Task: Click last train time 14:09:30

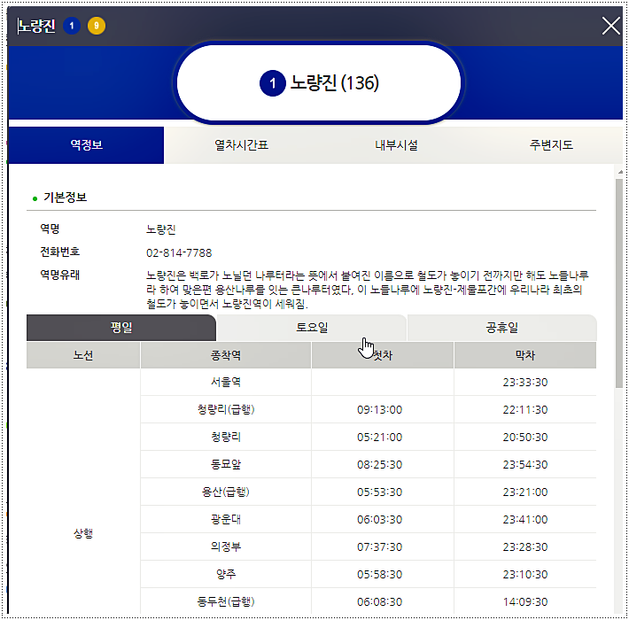Action: pyautogui.click(x=525, y=602)
